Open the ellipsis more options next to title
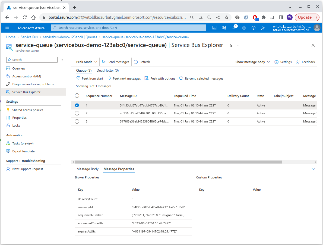This screenshot has height=245, width=323. pyautogui.click(x=239, y=45)
